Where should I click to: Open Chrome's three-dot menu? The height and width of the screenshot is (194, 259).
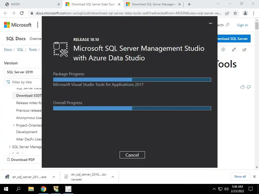[253, 13]
